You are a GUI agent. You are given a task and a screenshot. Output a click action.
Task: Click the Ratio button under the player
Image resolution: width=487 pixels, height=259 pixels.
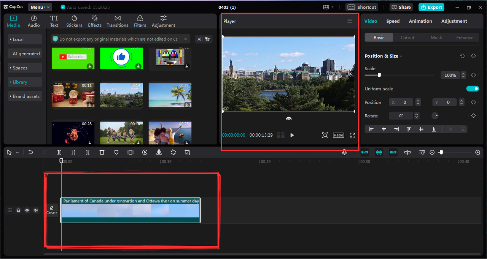tap(338, 135)
